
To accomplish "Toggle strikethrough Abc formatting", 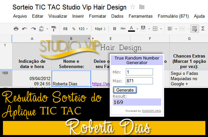I will point(123,28).
